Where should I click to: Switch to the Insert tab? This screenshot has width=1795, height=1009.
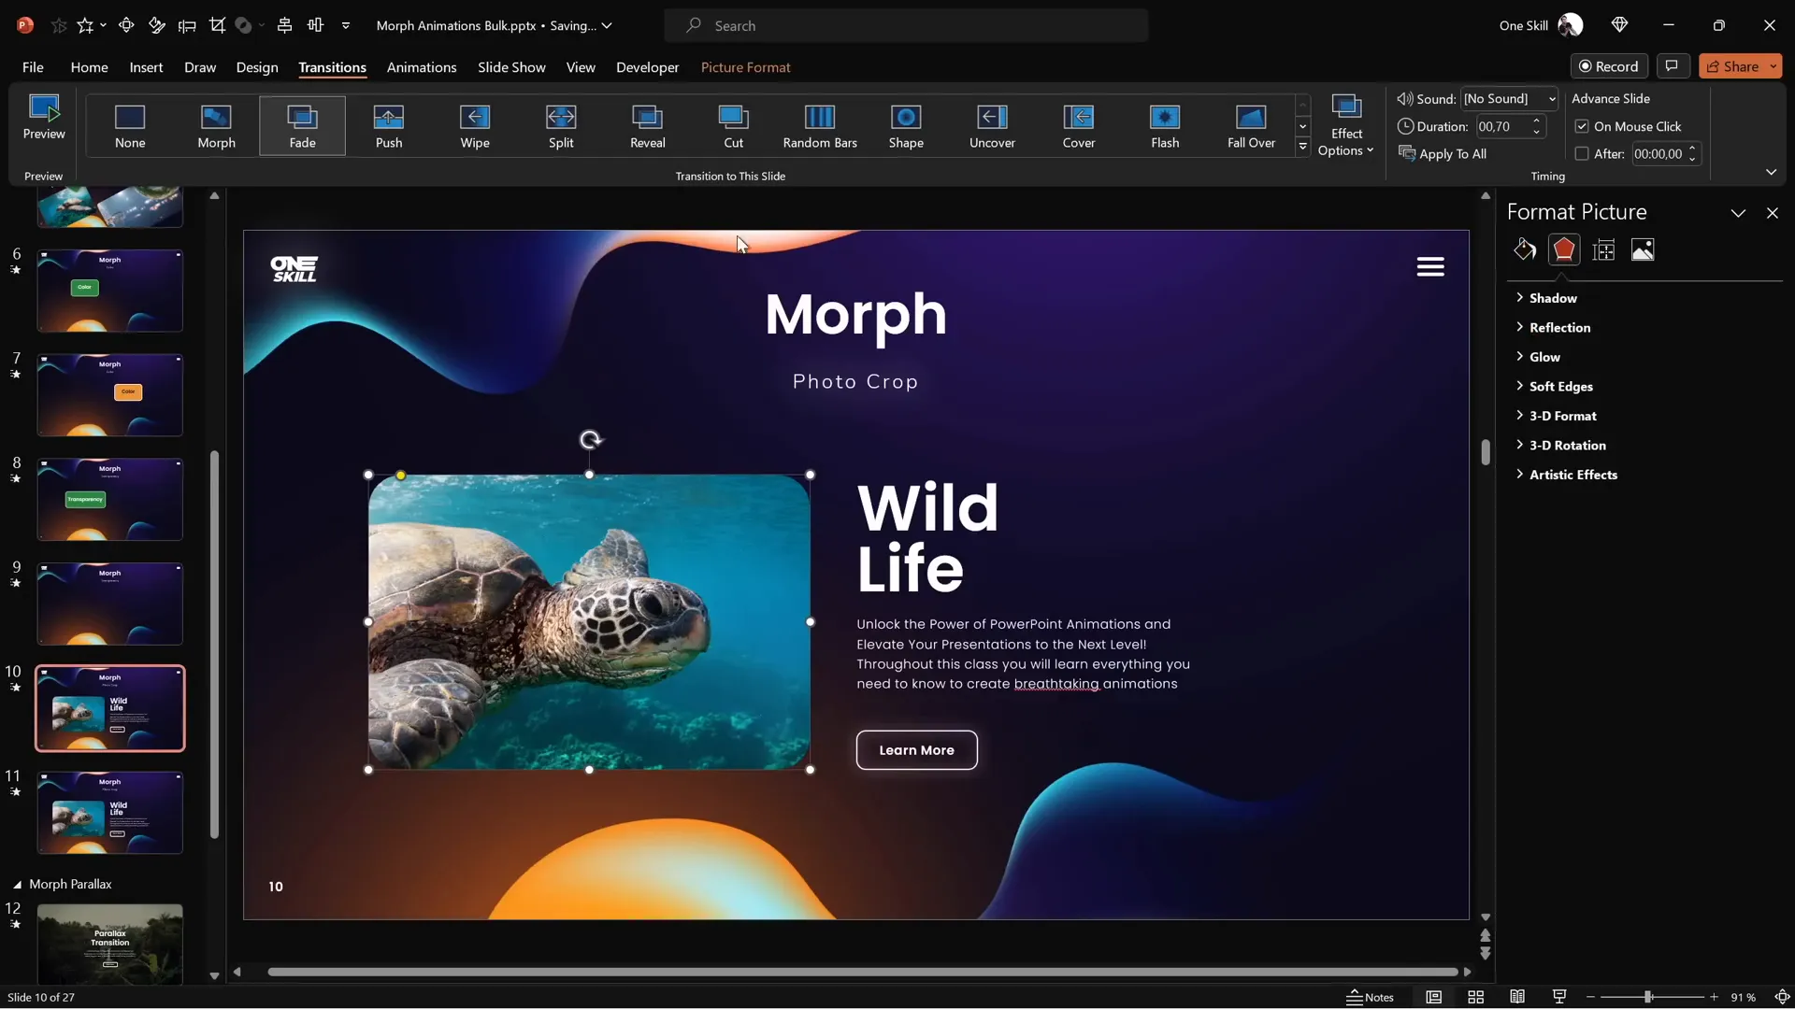(x=146, y=67)
